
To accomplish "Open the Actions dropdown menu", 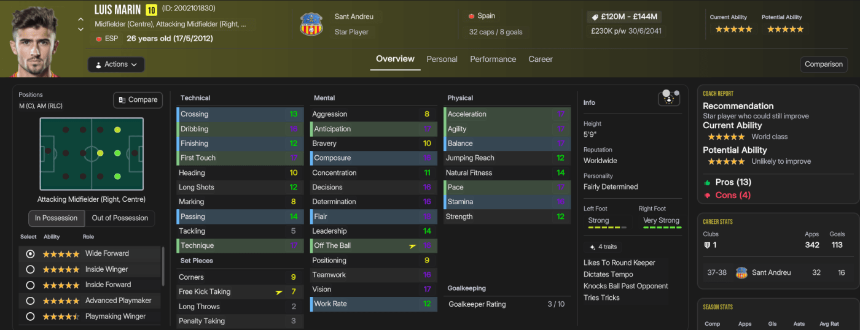I will [x=116, y=64].
